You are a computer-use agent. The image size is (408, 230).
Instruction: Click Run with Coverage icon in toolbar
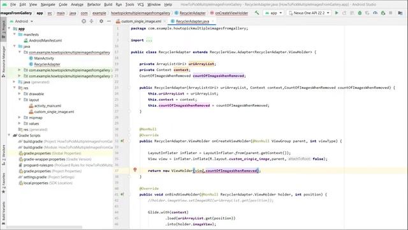point(367,13)
